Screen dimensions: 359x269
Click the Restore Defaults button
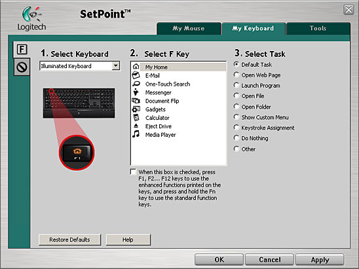point(70,240)
